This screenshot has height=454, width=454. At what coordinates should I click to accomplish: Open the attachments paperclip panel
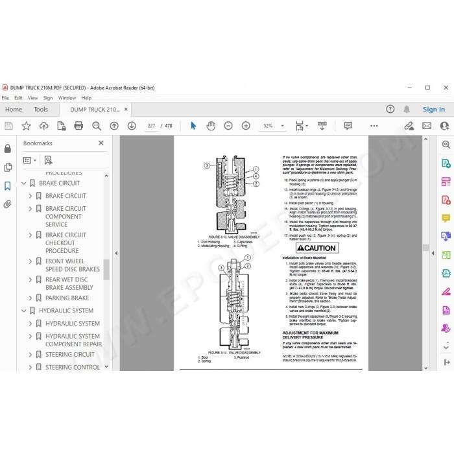[x=8, y=204]
